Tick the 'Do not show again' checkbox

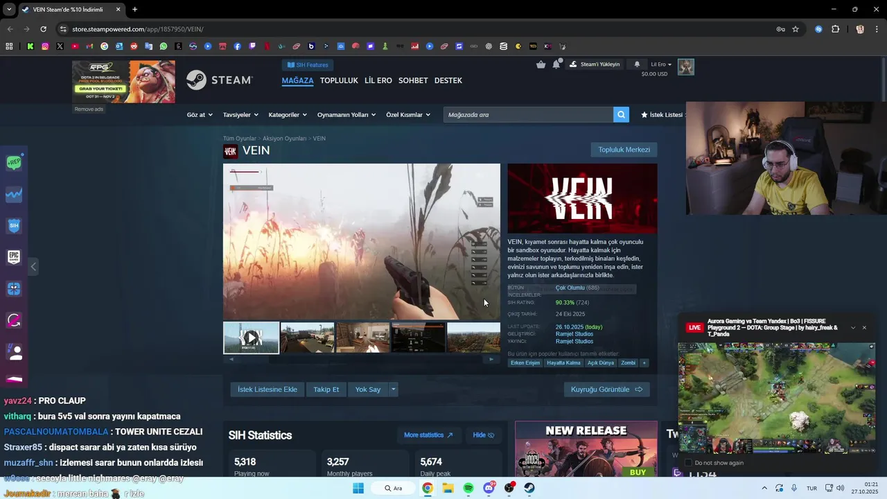688,463
